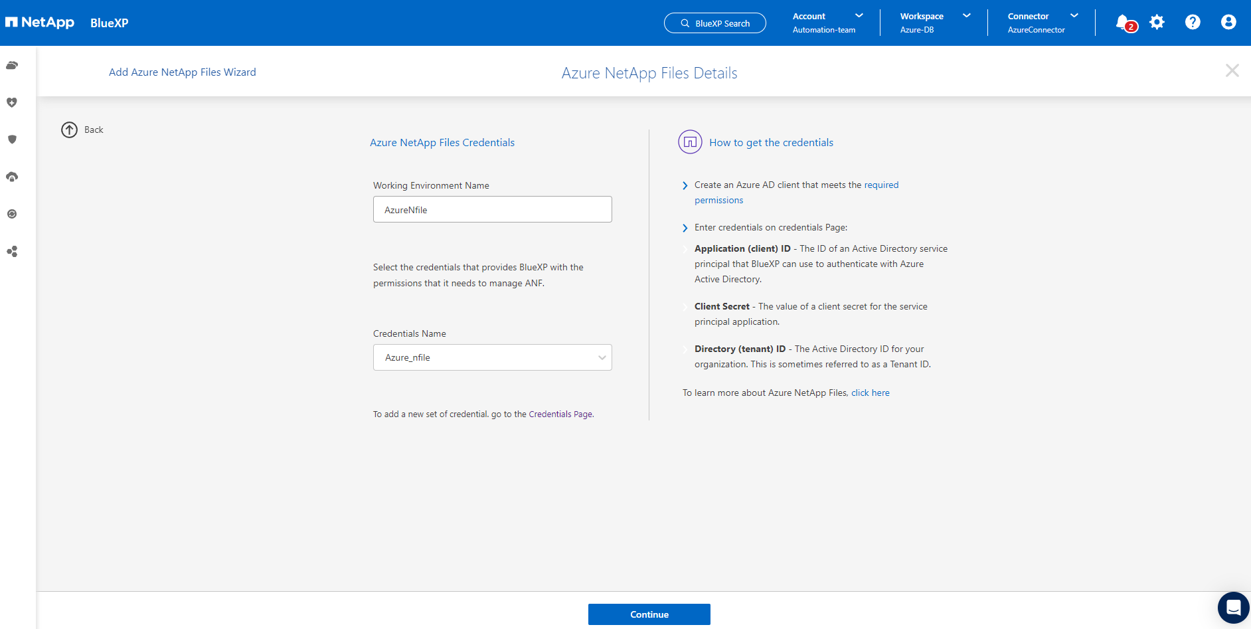Viewport: 1251px width, 629px height.
Task: Click the Continue button
Action: click(x=649, y=614)
